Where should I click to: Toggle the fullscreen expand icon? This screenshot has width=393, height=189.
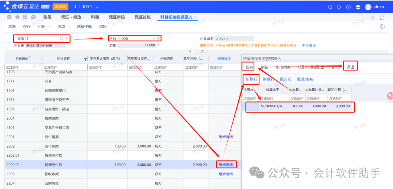(x=382, y=17)
